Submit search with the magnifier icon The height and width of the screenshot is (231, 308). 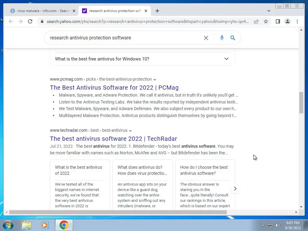[233, 38]
